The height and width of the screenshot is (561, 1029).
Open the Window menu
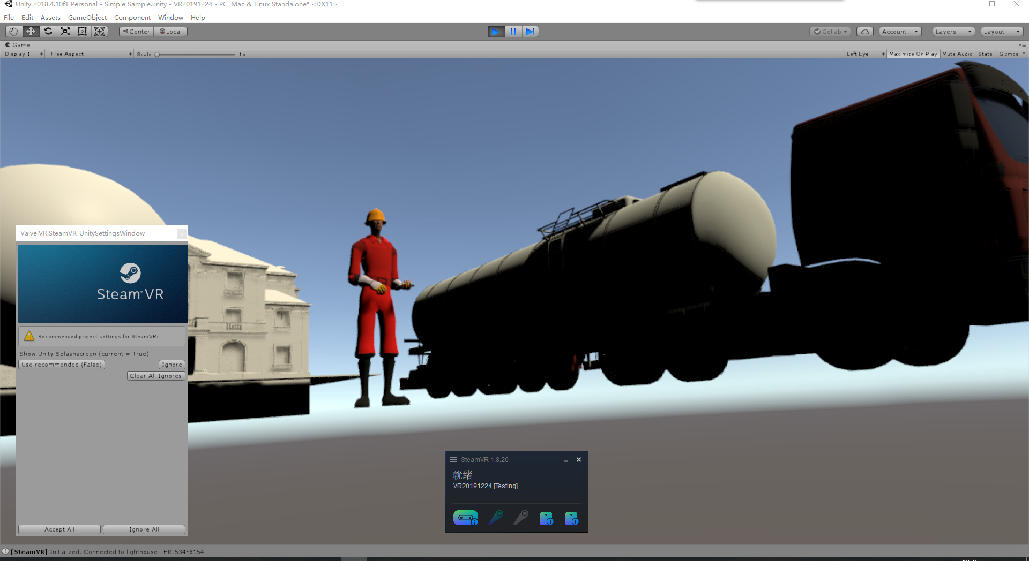(x=170, y=18)
